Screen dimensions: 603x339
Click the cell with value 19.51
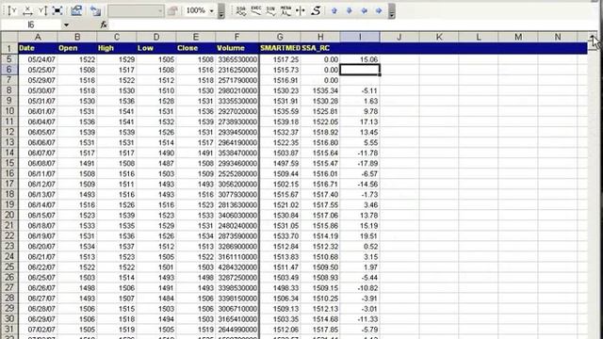360,236
